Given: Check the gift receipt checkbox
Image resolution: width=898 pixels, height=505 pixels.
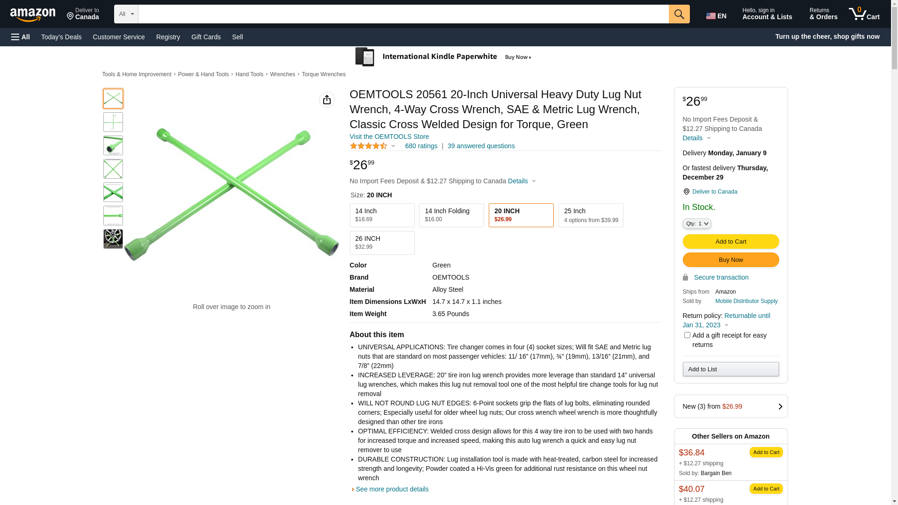Looking at the screenshot, I should tap(687, 335).
